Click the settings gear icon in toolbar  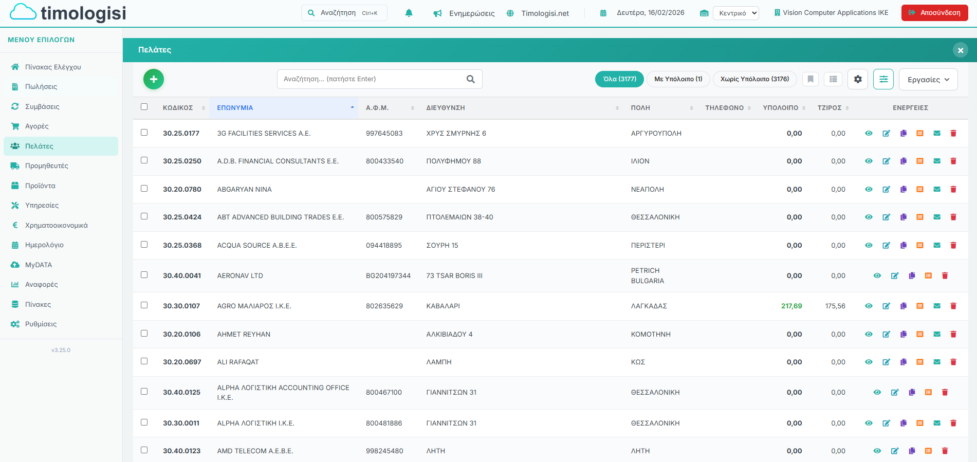(857, 79)
